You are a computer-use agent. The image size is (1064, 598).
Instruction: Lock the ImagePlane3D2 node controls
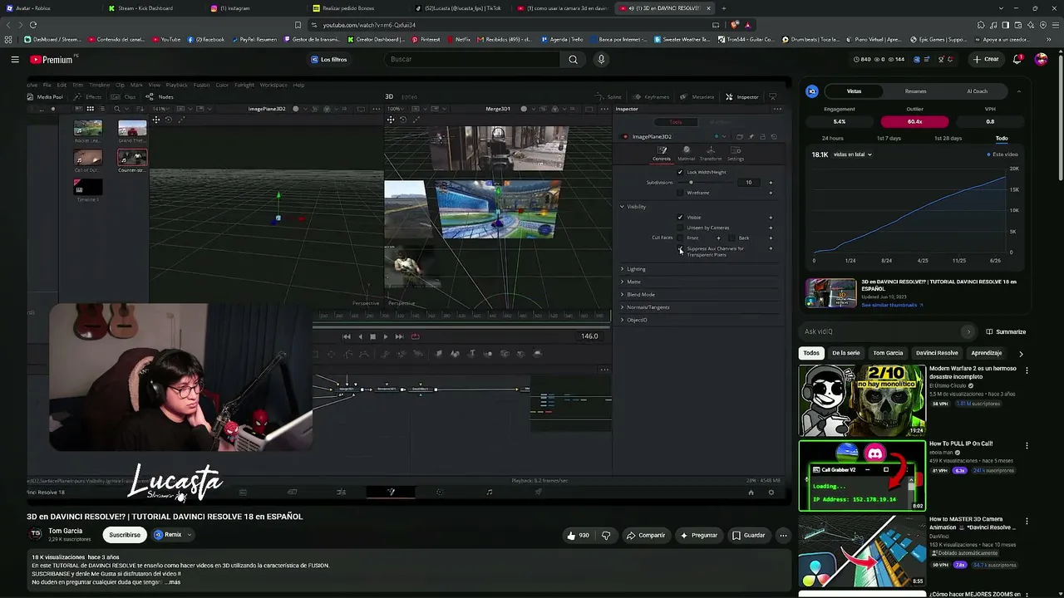762,136
